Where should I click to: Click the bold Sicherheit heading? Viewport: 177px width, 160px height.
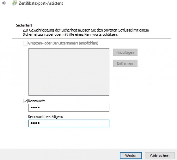(24, 25)
